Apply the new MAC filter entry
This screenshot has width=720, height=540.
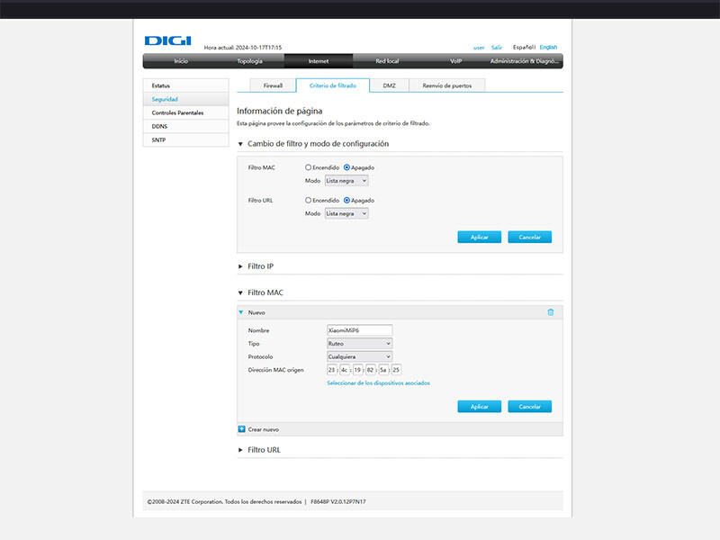[x=479, y=407]
